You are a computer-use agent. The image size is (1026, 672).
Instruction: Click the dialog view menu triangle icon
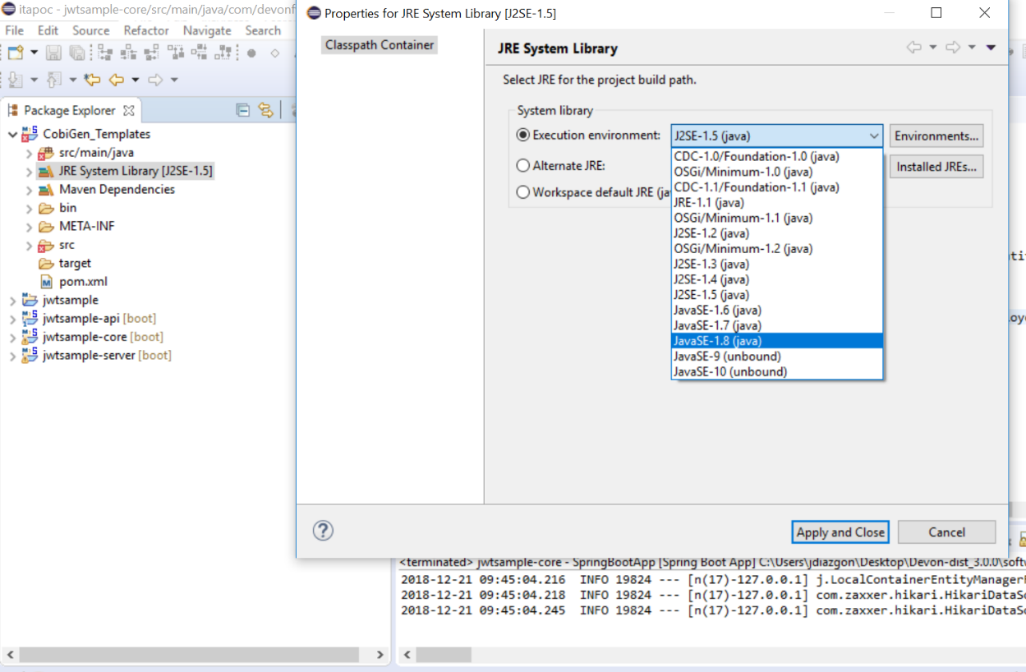point(991,48)
